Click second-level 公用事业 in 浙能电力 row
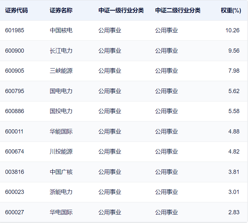 (166, 192)
